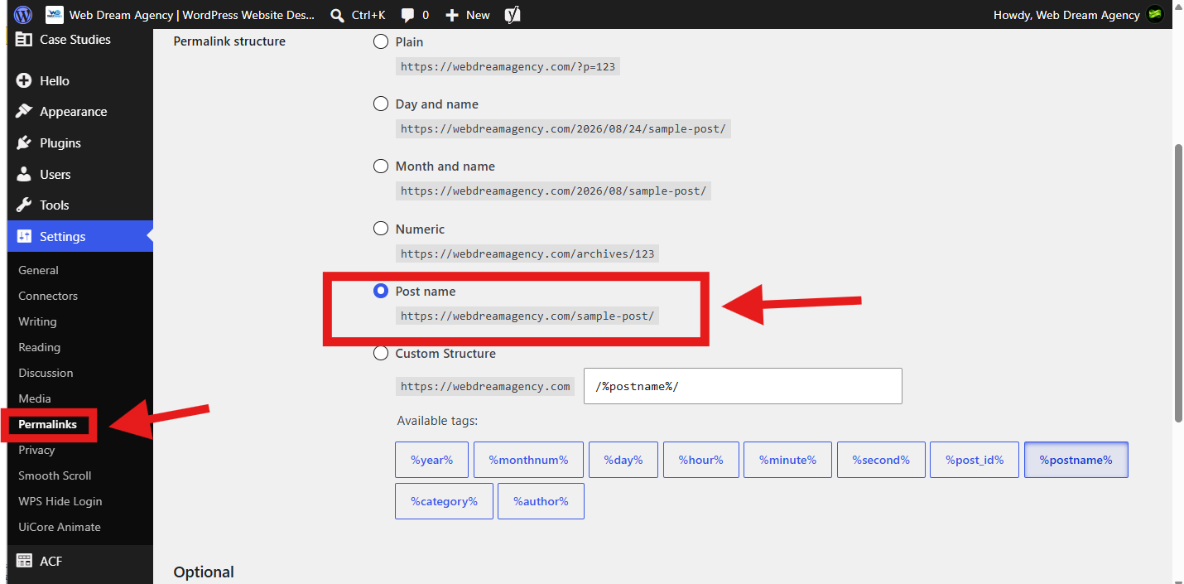The image size is (1184, 584).
Task: Click the Users person icon
Action: tap(24, 174)
